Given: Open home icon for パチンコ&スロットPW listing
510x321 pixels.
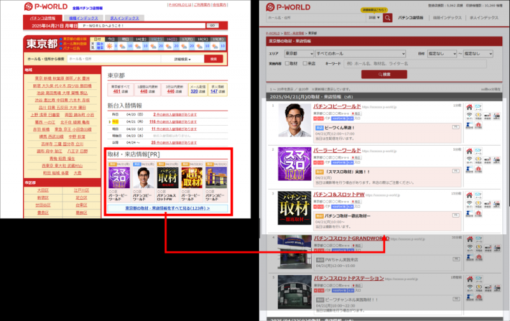Looking at the screenshot, I should click(469, 195).
